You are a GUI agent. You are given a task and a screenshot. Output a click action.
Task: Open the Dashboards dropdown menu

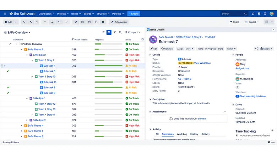pyautogui.click(x=47, y=14)
